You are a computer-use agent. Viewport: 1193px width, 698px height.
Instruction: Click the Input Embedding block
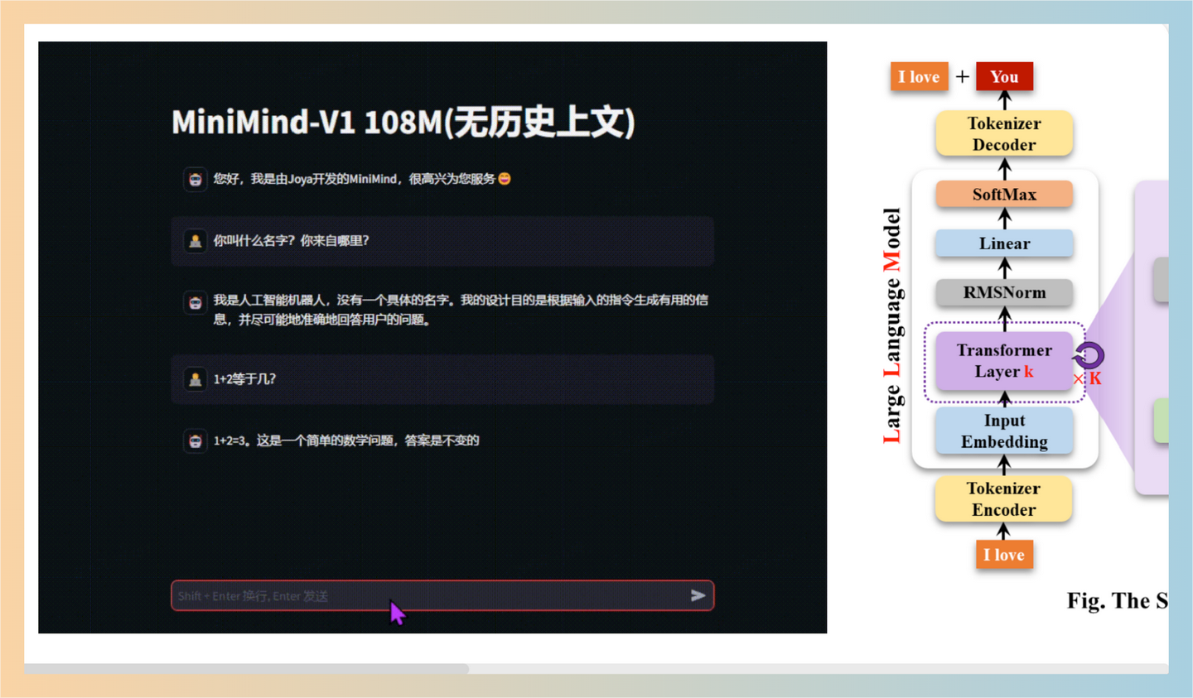(1004, 431)
